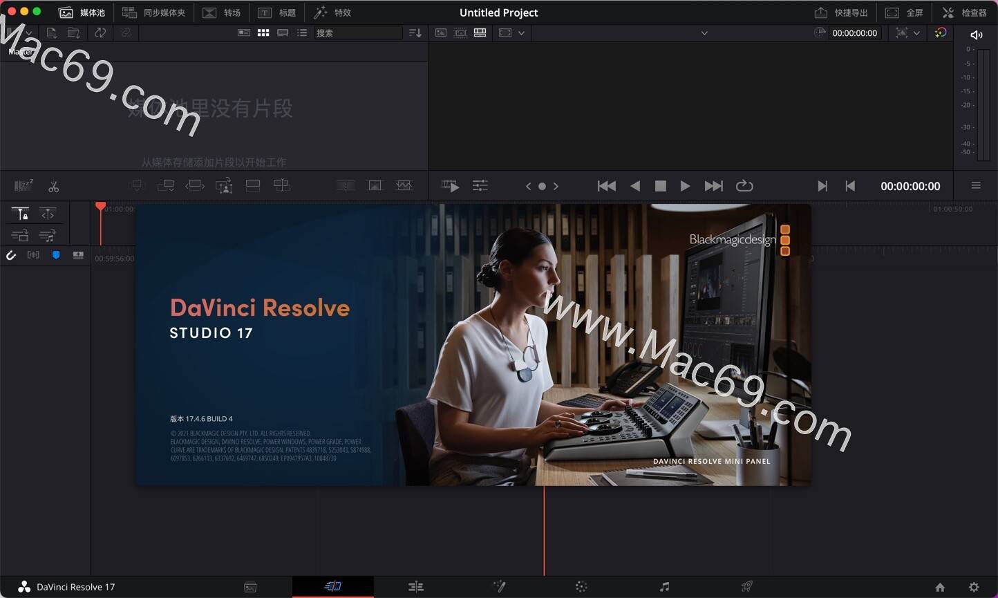Image resolution: width=998 pixels, height=598 pixels.
Task: Click the import media file icon
Action: 52,32
